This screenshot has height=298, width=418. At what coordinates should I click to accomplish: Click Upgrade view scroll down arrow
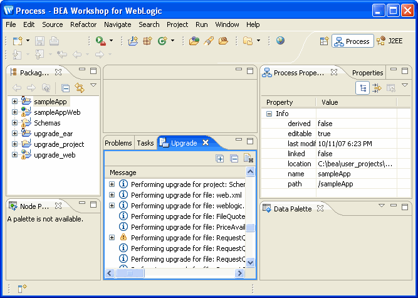point(250,262)
